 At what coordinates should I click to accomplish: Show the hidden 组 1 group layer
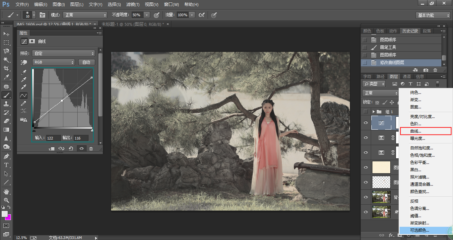(x=366, y=111)
